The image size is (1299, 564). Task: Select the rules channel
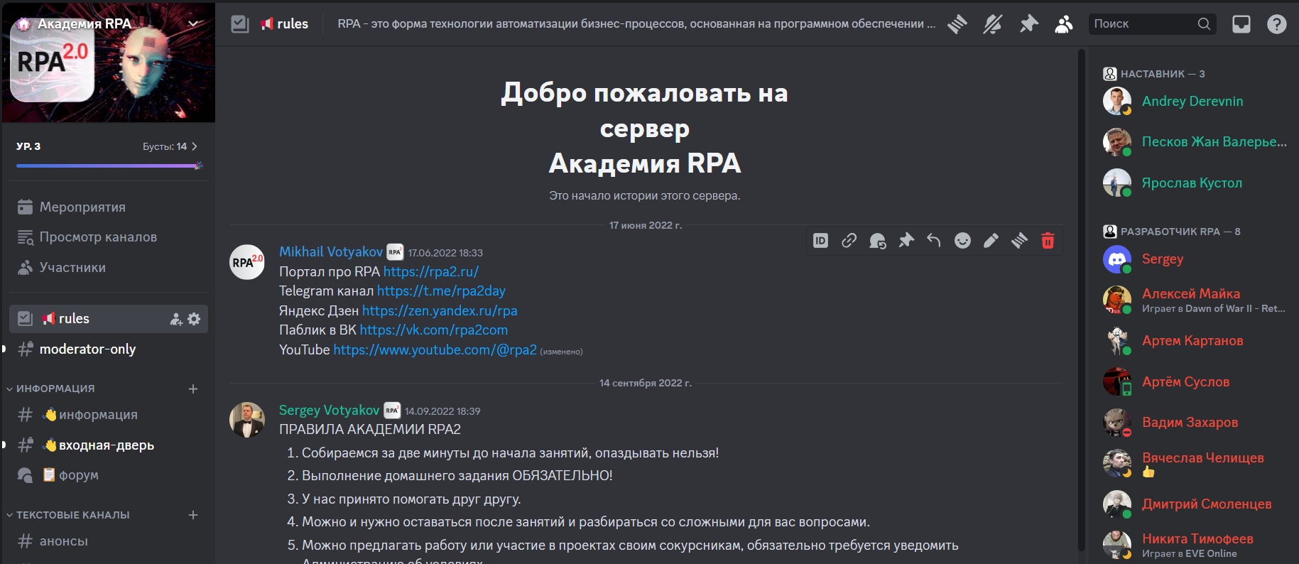tap(109, 319)
